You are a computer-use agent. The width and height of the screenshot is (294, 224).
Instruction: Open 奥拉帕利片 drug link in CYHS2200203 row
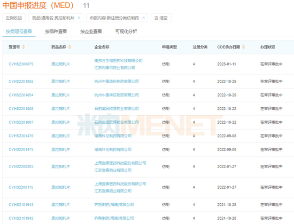[61, 166]
